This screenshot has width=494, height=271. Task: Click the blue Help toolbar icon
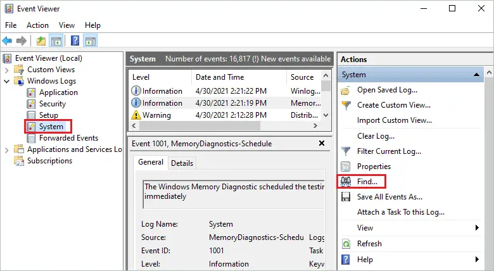pyautogui.click(x=75, y=41)
